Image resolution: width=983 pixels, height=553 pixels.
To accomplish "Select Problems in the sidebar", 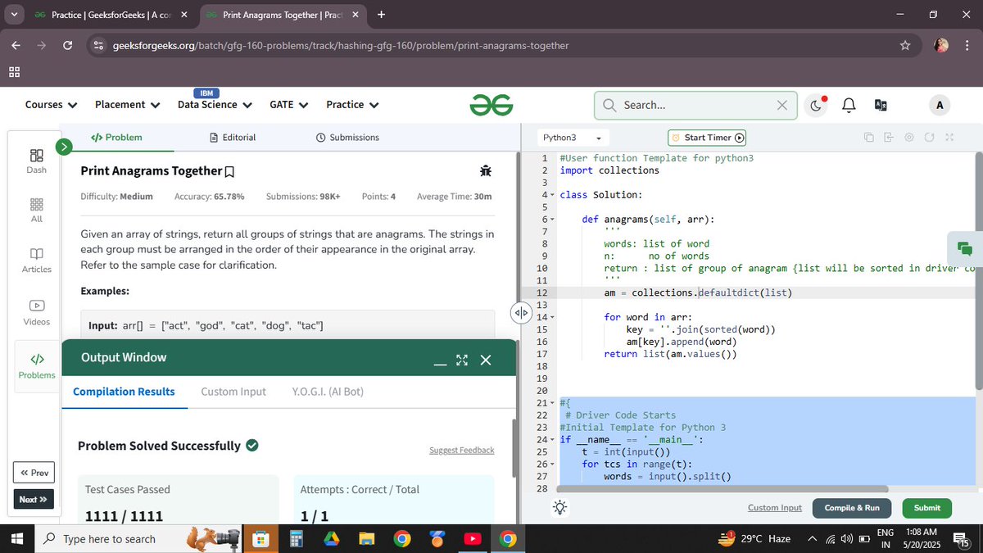I will [x=37, y=366].
